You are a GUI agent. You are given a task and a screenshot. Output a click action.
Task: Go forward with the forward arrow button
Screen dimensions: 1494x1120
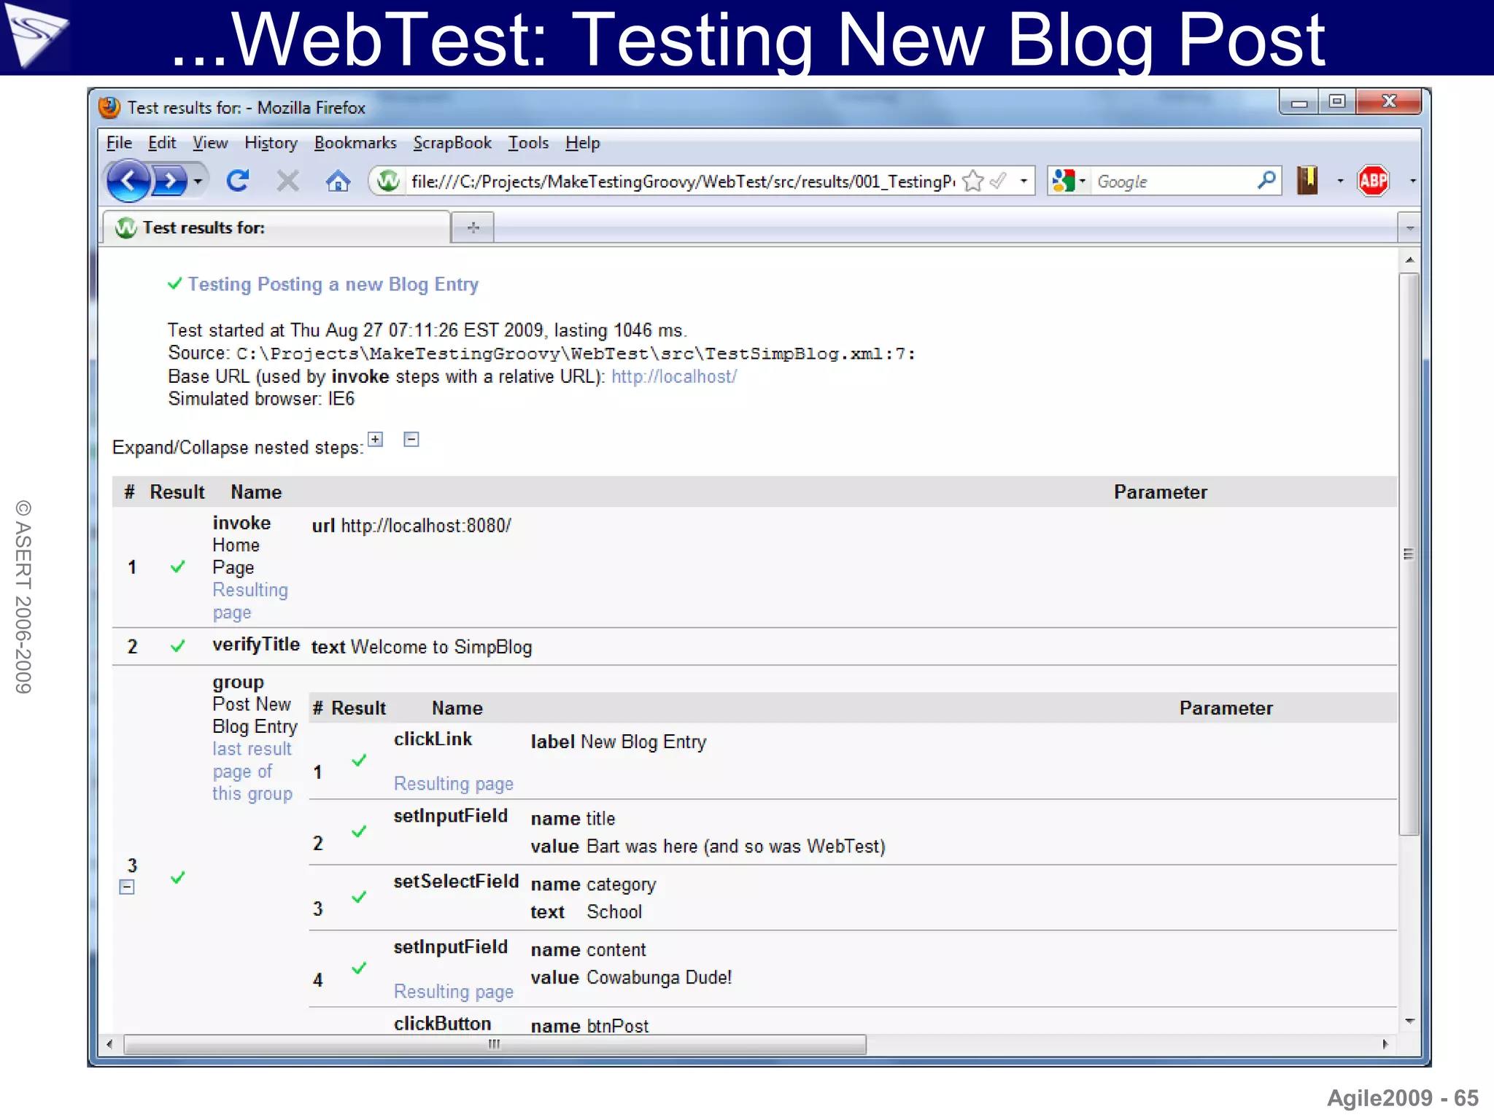170,180
